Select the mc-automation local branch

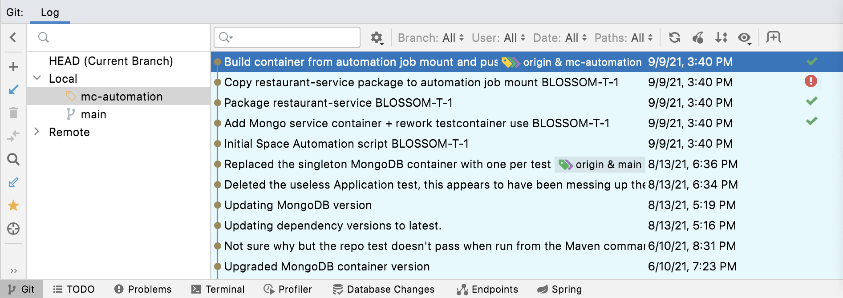pos(118,97)
